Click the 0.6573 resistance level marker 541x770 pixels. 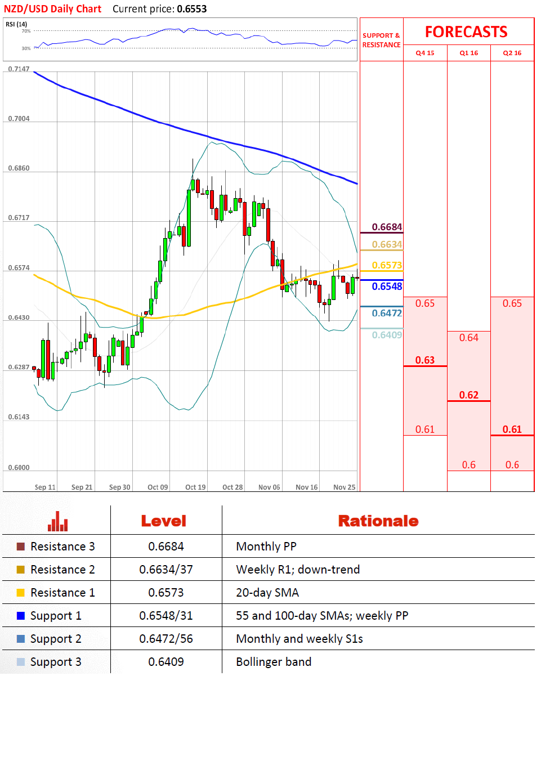387,265
